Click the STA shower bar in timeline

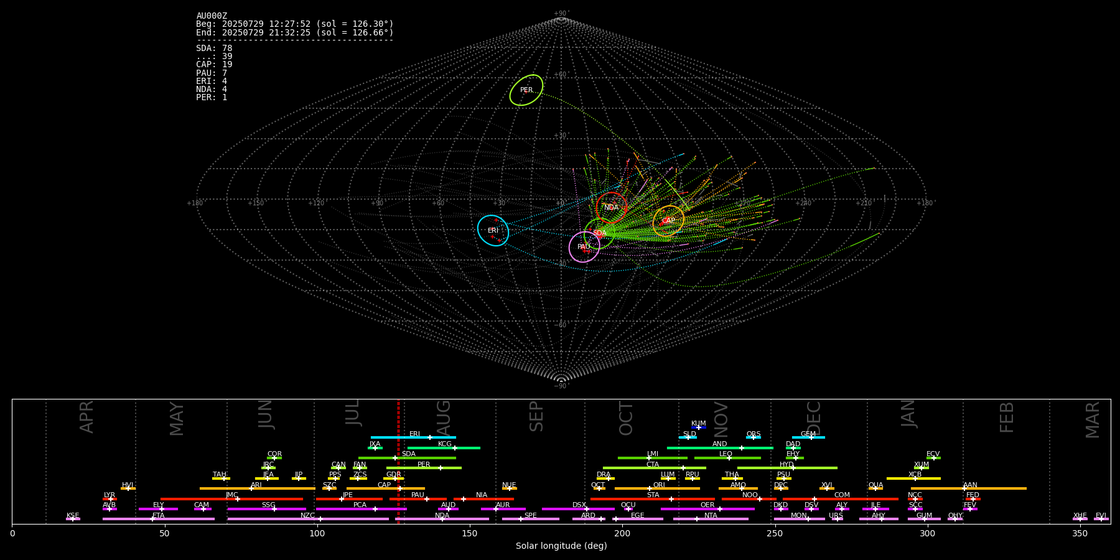click(x=653, y=499)
